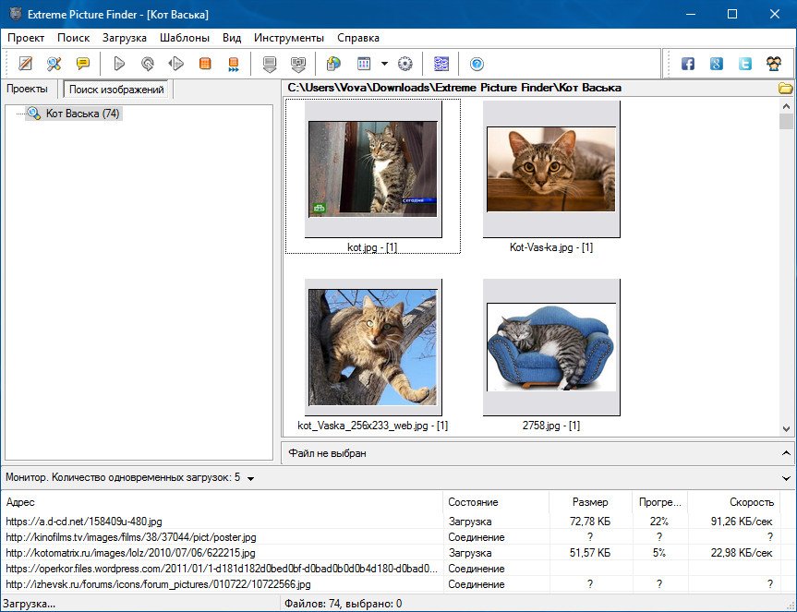Click the Файлов: 74, выбрано: 0 status text
The height and width of the screenshot is (612, 797).
point(344,604)
